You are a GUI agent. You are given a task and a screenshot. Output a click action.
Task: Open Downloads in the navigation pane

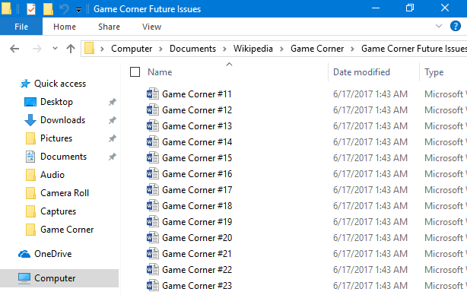[62, 120]
